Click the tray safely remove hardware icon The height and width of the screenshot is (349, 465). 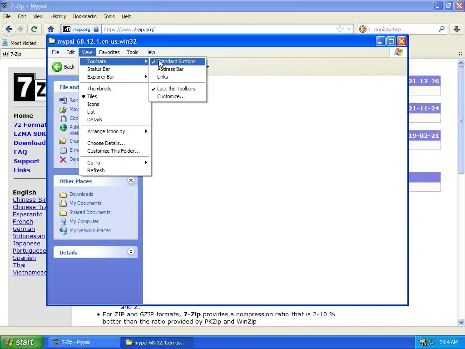coord(431,342)
